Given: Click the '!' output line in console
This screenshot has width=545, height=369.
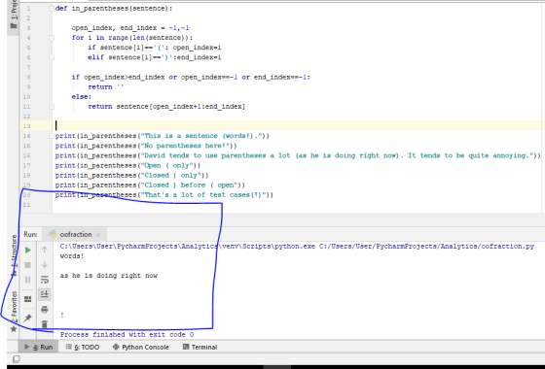Looking at the screenshot, I should 62,315.
